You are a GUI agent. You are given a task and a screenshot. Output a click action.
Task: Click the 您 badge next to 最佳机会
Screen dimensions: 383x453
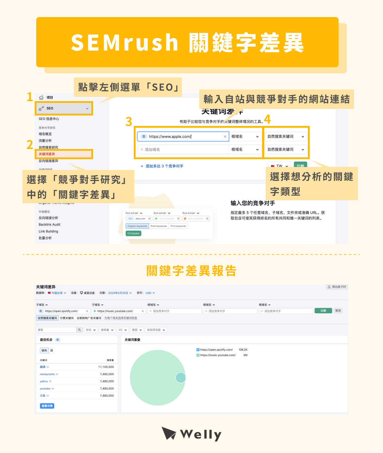(58, 340)
